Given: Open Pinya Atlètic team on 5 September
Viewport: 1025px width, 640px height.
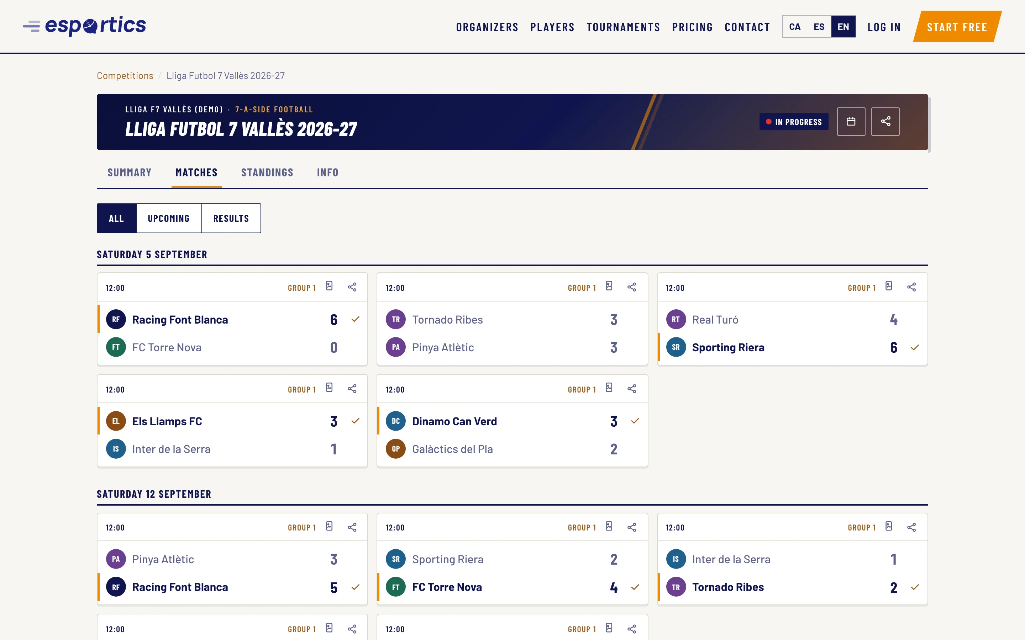Looking at the screenshot, I should pyautogui.click(x=512, y=347).
